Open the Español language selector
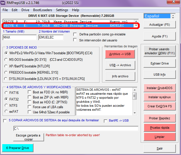181x155 pixels. 157,16
